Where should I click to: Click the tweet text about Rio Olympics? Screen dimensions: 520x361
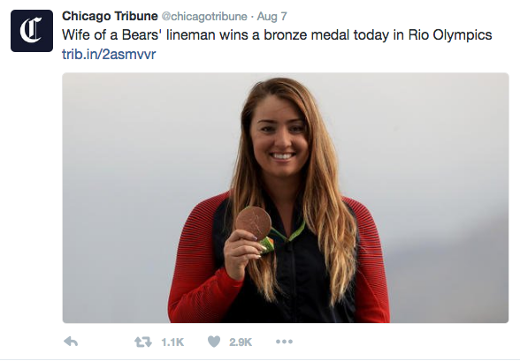click(x=277, y=35)
